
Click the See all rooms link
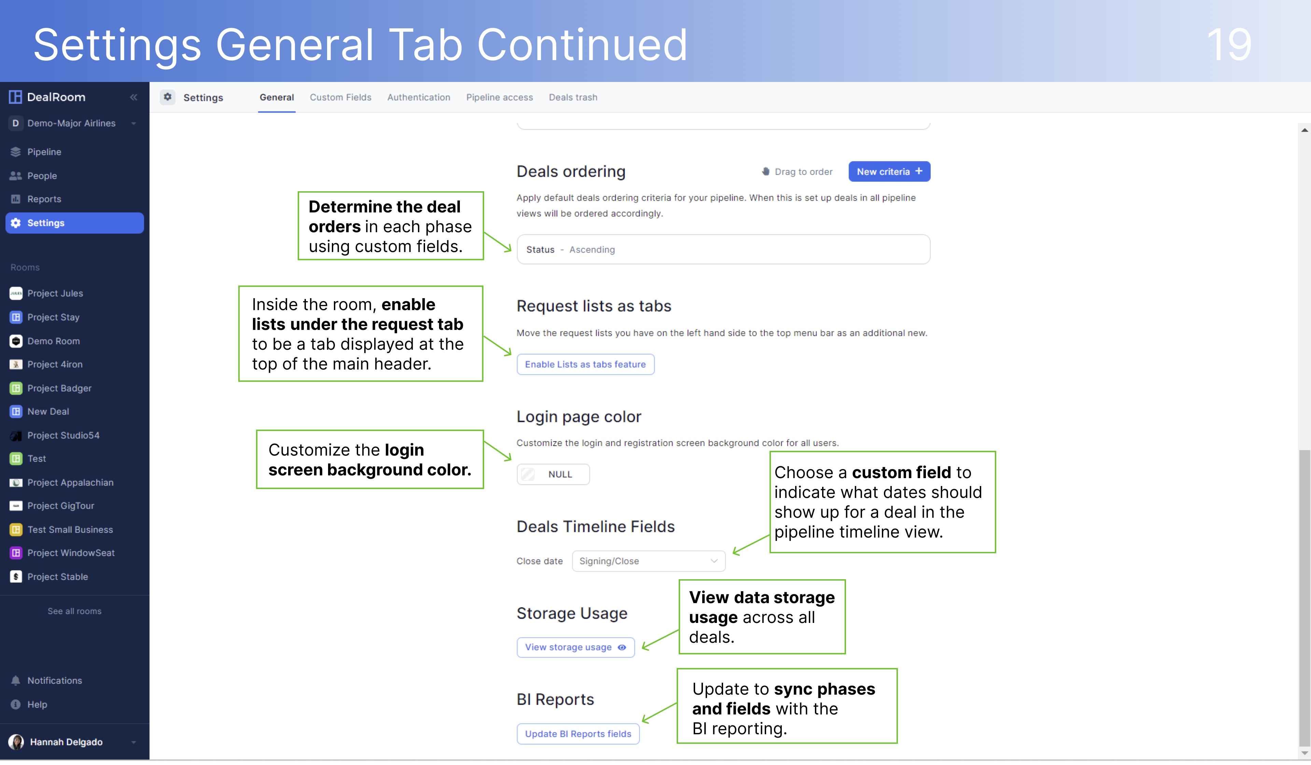coord(74,611)
